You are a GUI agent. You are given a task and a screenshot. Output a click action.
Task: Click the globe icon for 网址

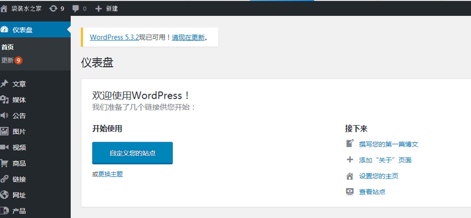coord(4,195)
